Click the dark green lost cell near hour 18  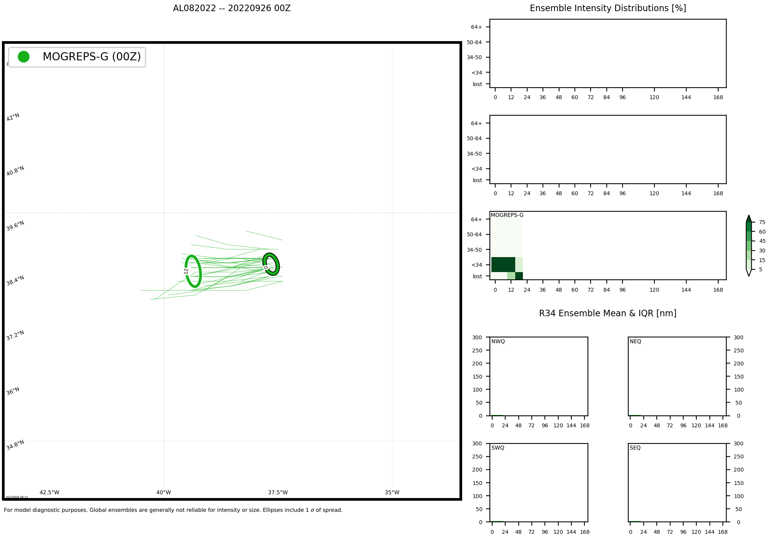point(519,276)
